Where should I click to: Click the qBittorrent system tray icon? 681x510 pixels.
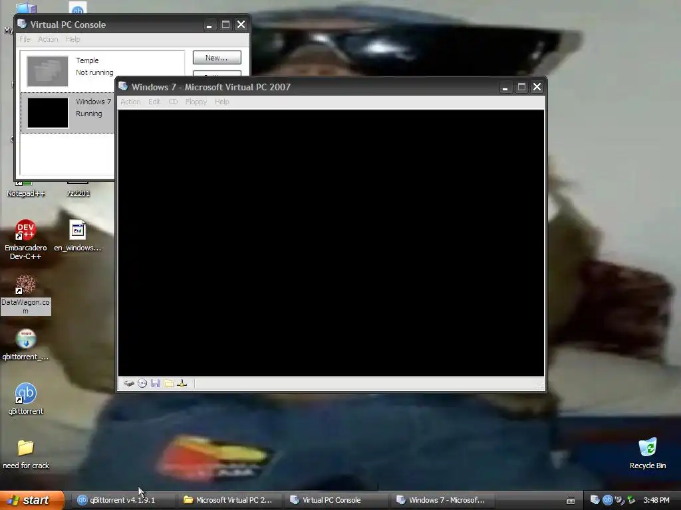coord(607,500)
